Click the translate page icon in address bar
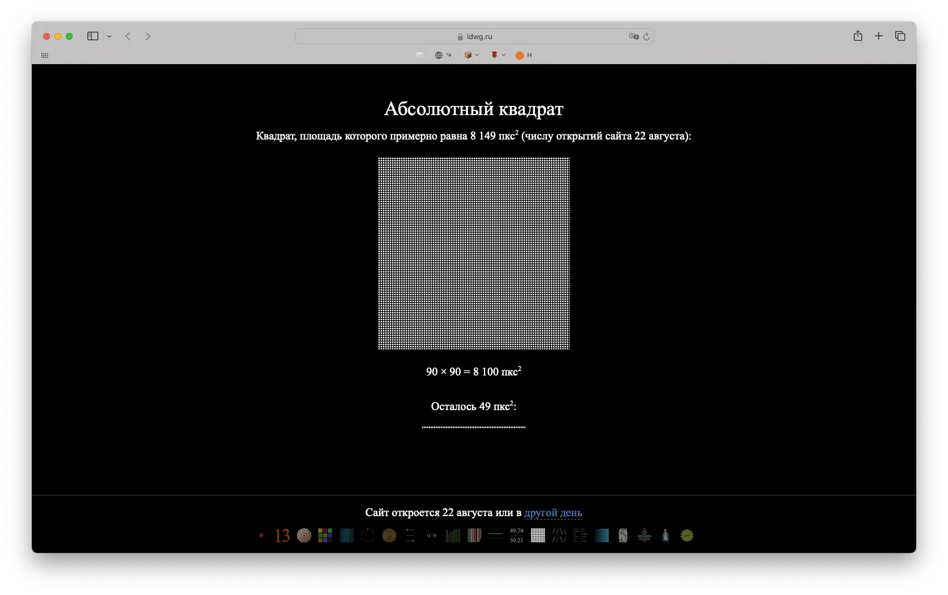 point(634,36)
